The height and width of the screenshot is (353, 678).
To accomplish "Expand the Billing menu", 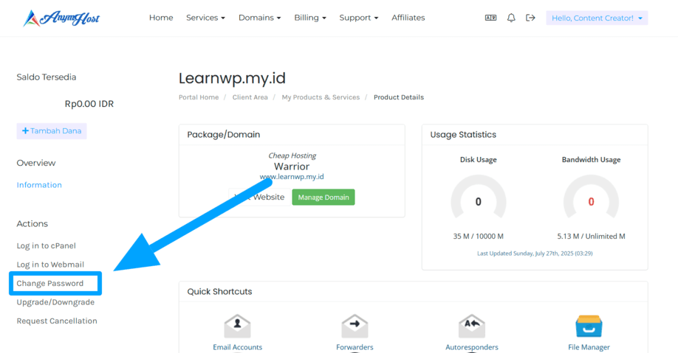I will [x=310, y=18].
